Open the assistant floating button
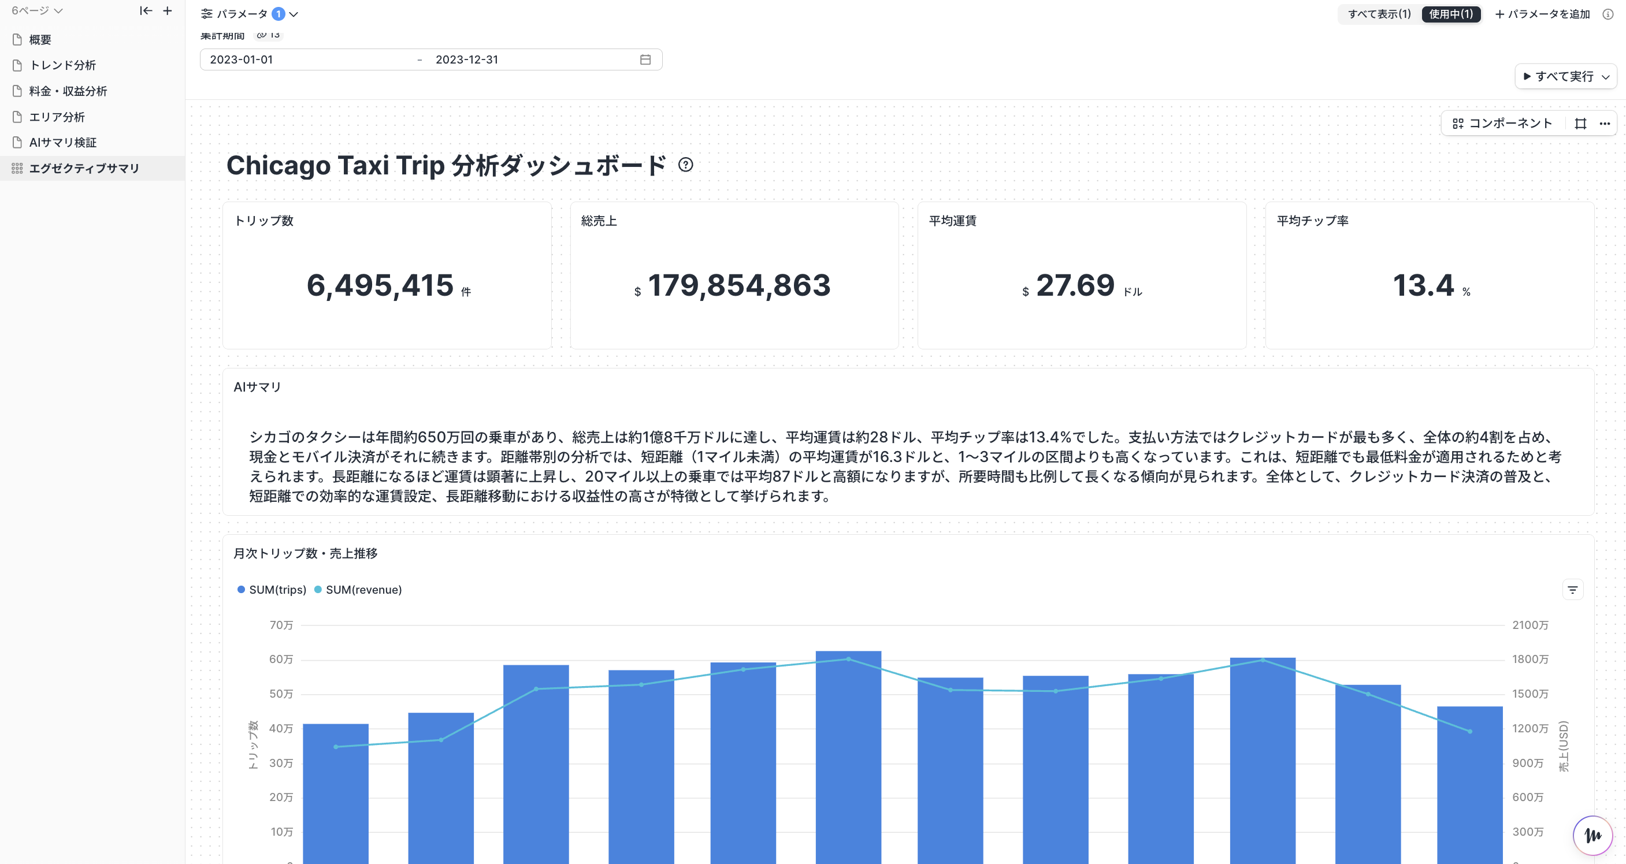Viewport: 1626px width, 864px height. coord(1592,836)
